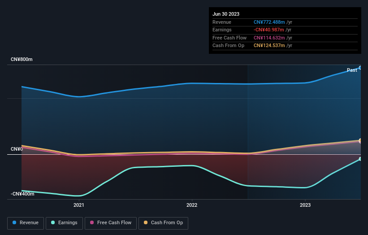Click the 2021 x-axis label

[x=78, y=205]
